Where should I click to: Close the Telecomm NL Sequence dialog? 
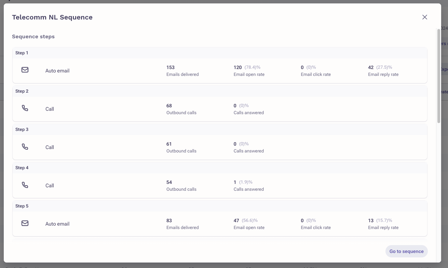pyautogui.click(x=425, y=17)
